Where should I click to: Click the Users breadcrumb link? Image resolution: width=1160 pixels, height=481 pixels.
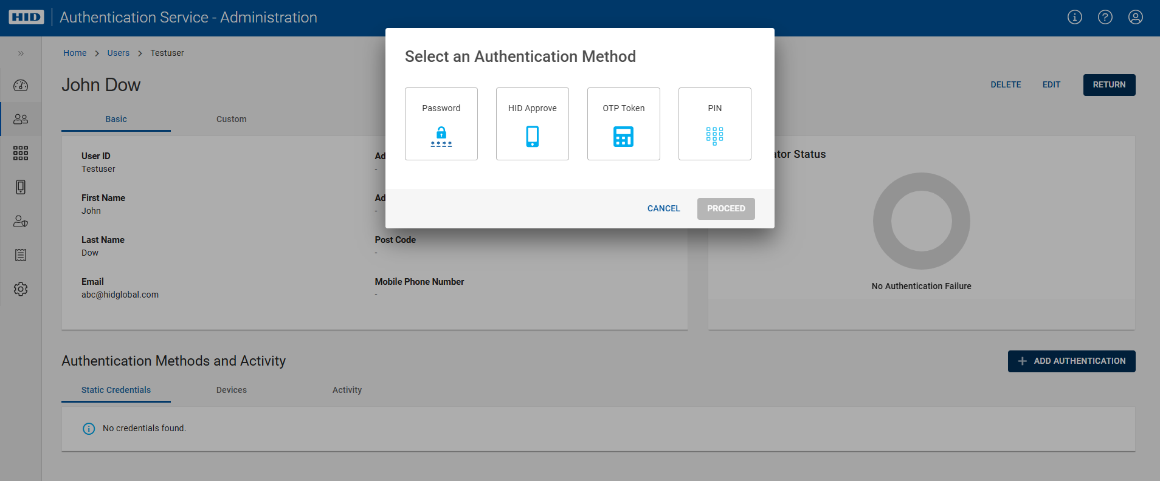coord(118,53)
